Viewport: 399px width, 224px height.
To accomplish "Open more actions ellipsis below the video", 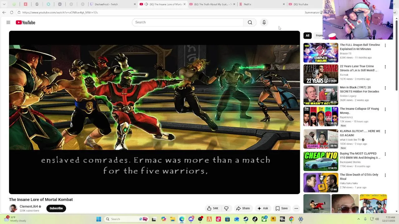I will pyautogui.click(x=296, y=208).
